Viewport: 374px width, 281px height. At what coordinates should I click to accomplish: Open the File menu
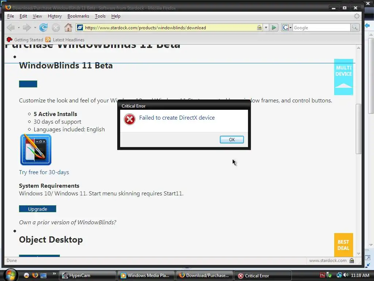11,16
